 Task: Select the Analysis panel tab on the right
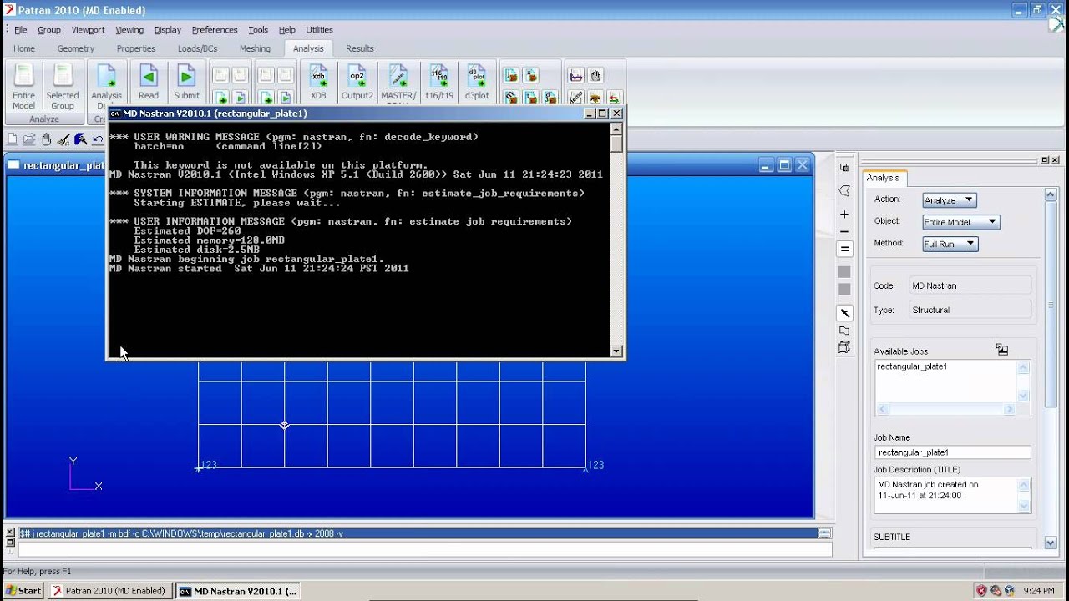(x=883, y=178)
